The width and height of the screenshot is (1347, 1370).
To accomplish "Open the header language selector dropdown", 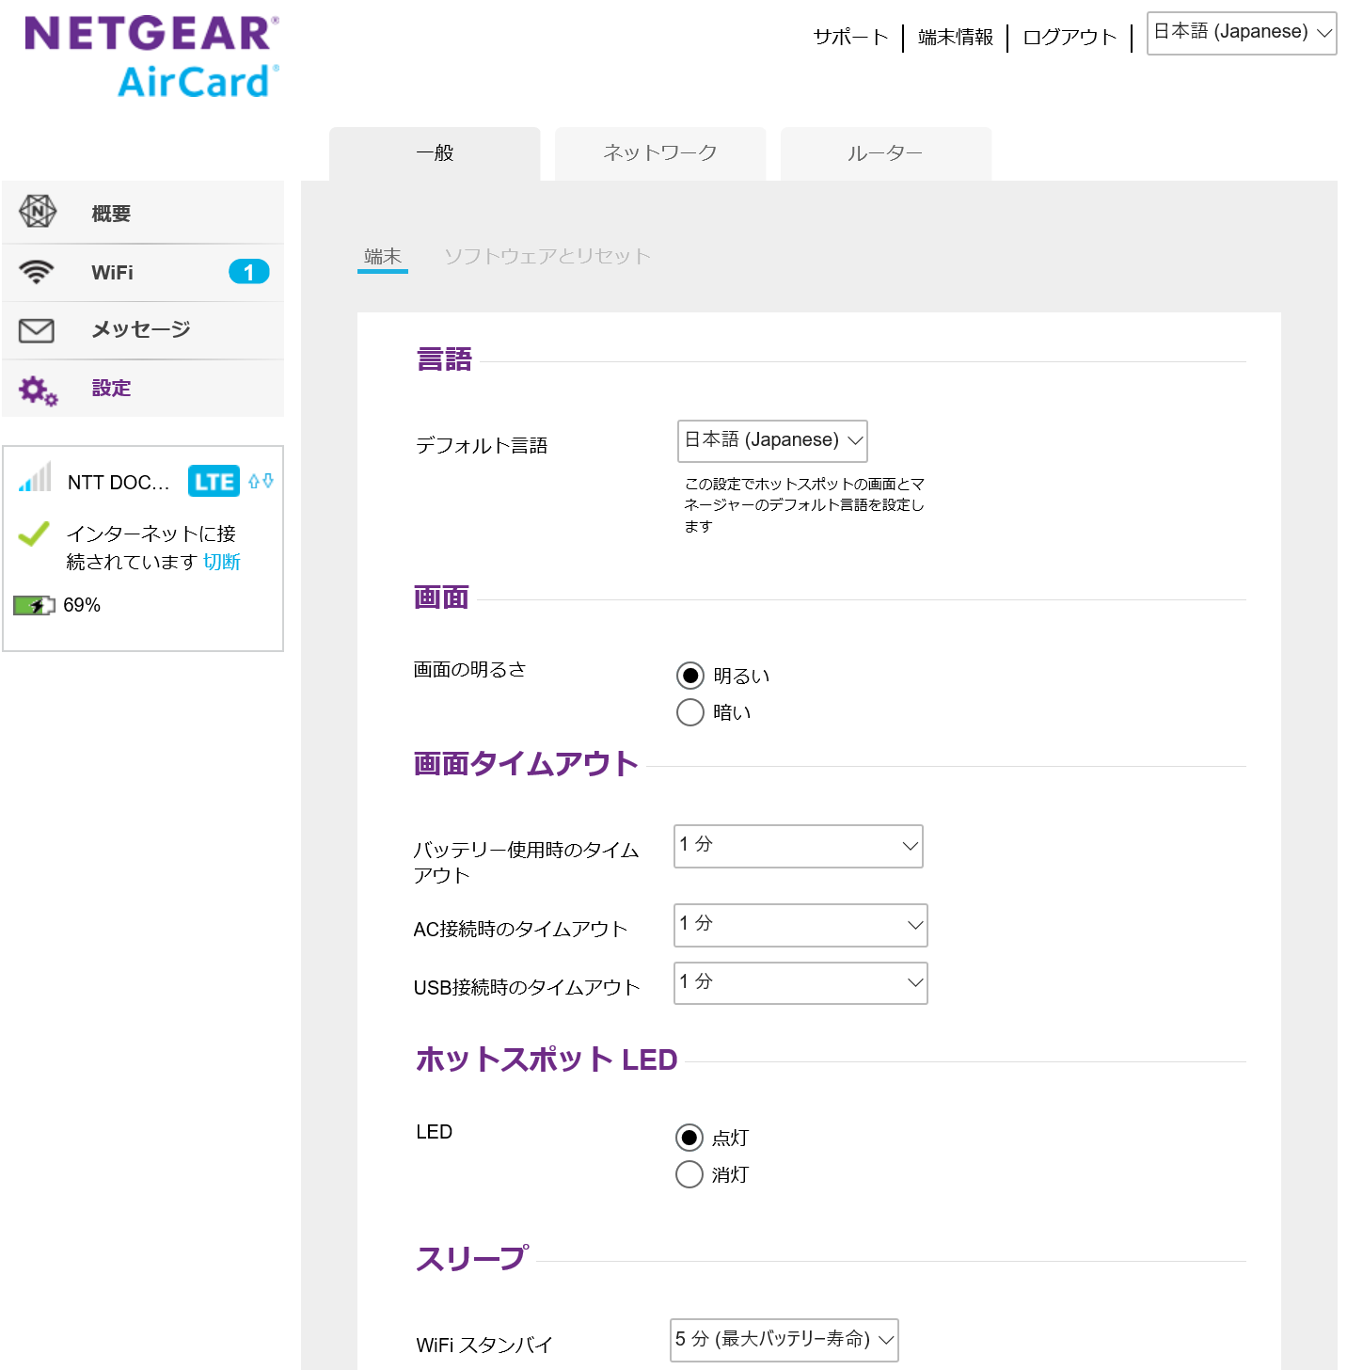I will (1241, 33).
